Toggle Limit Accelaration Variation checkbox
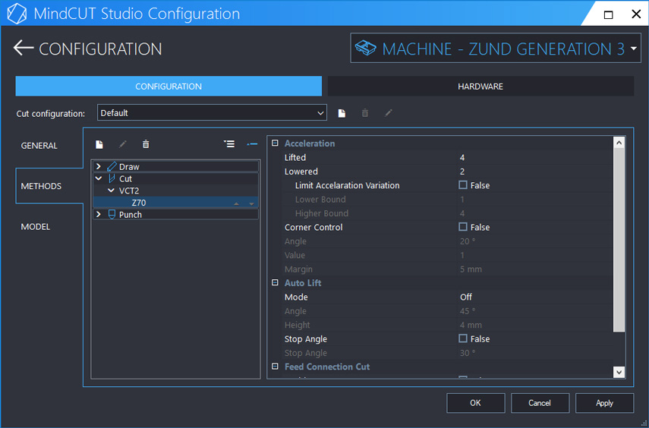This screenshot has width=649, height=428. tap(463, 185)
